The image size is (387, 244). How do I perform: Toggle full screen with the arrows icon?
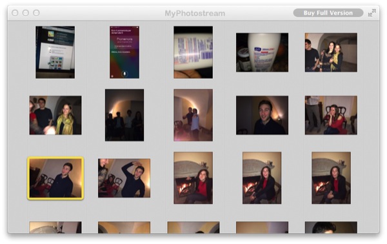click(372, 13)
